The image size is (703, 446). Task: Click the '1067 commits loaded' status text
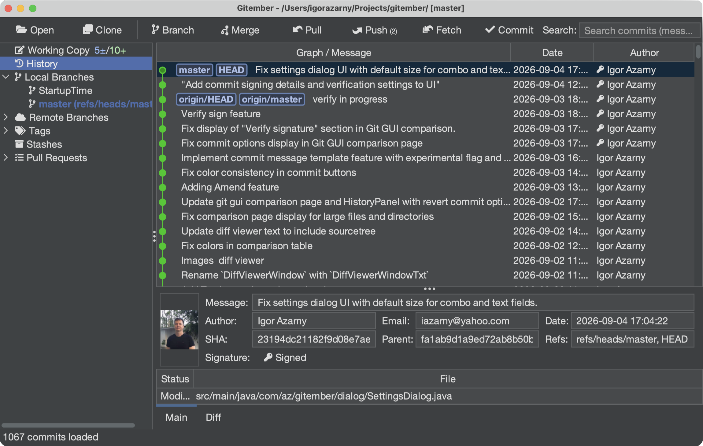(x=51, y=437)
